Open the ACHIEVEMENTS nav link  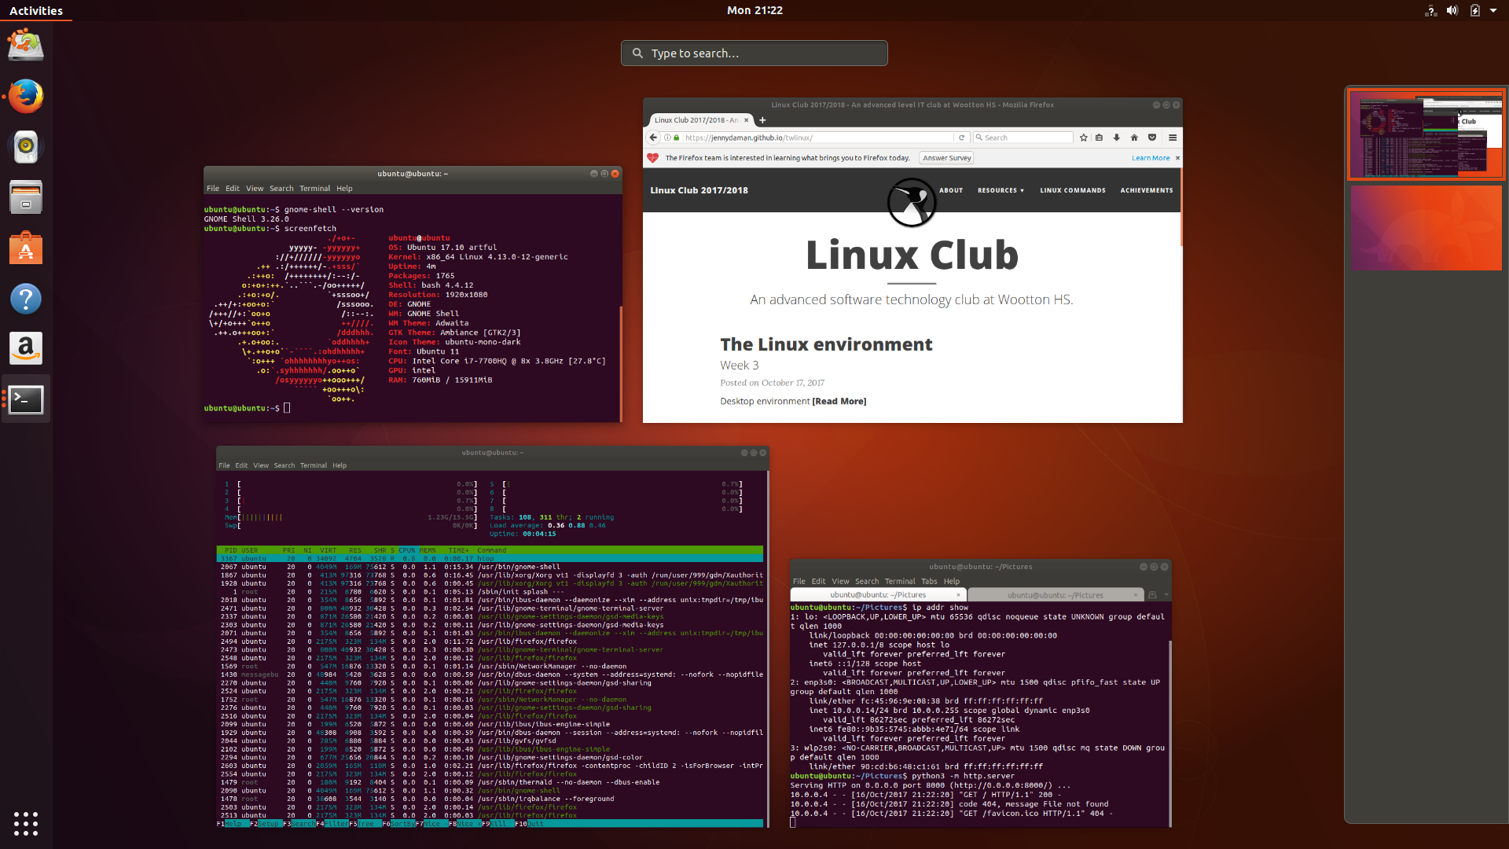(1147, 190)
